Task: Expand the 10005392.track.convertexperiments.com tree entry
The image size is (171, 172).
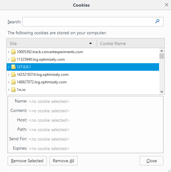Action: tap(9, 52)
